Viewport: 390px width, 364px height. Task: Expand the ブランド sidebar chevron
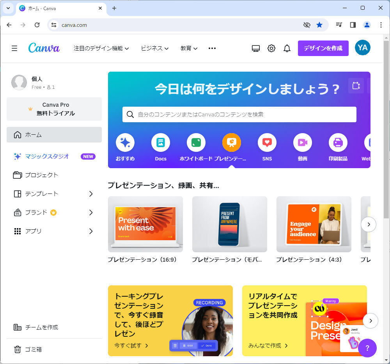(x=91, y=213)
